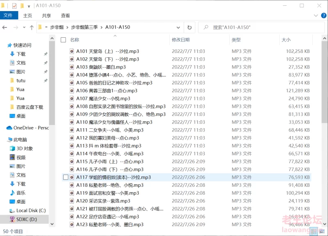
Task: Expand the chevron after 步非烟 breadcrumb
Action: 67,27
